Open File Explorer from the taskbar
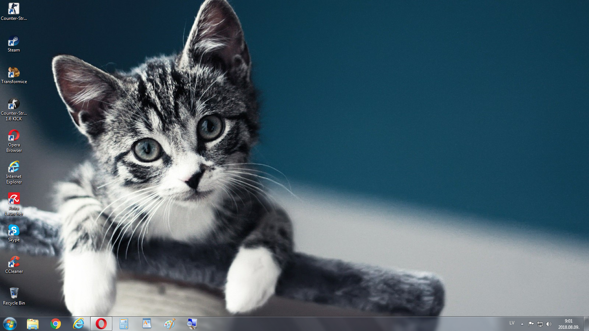This screenshot has width=589, height=331. 33,324
